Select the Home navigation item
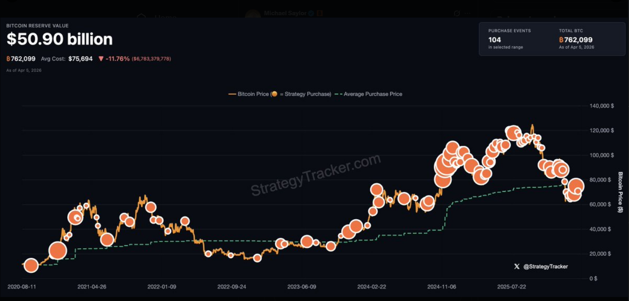This screenshot has height=301, width=629. click(165, 17)
